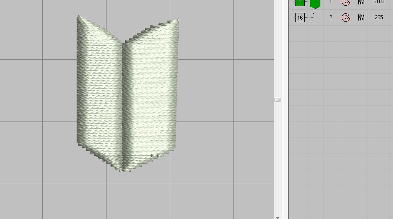This screenshot has height=219, width=393.
Task: Select the embroidered stitch shape on the canvas
Action: (x=127, y=93)
